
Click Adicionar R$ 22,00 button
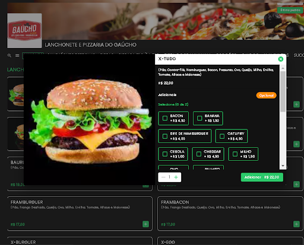click(x=262, y=177)
